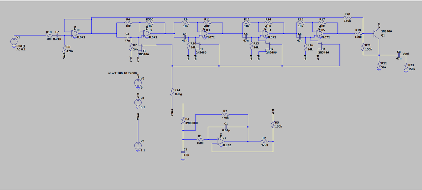
Task: Click the V4 5.1-volt Vref source
Action: point(138,102)
